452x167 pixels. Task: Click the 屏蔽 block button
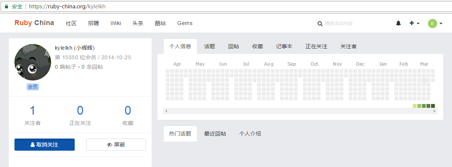(116, 145)
